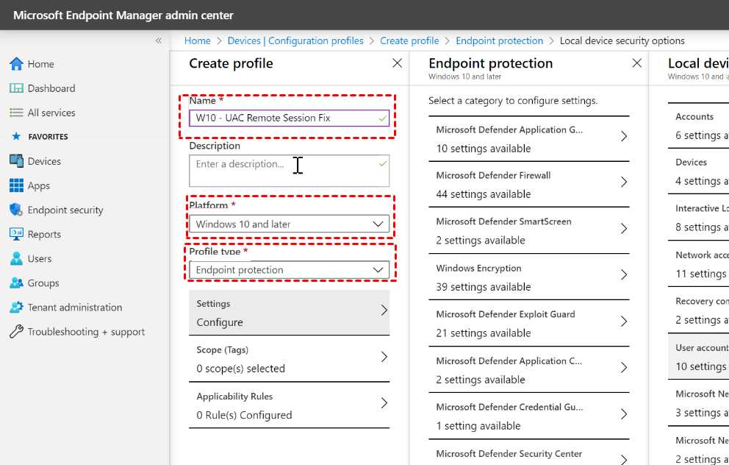Open Microsoft Defender Firewall settings category
The height and width of the screenshot is (465, 729).
pyautogui.click(x=529, y=185)
